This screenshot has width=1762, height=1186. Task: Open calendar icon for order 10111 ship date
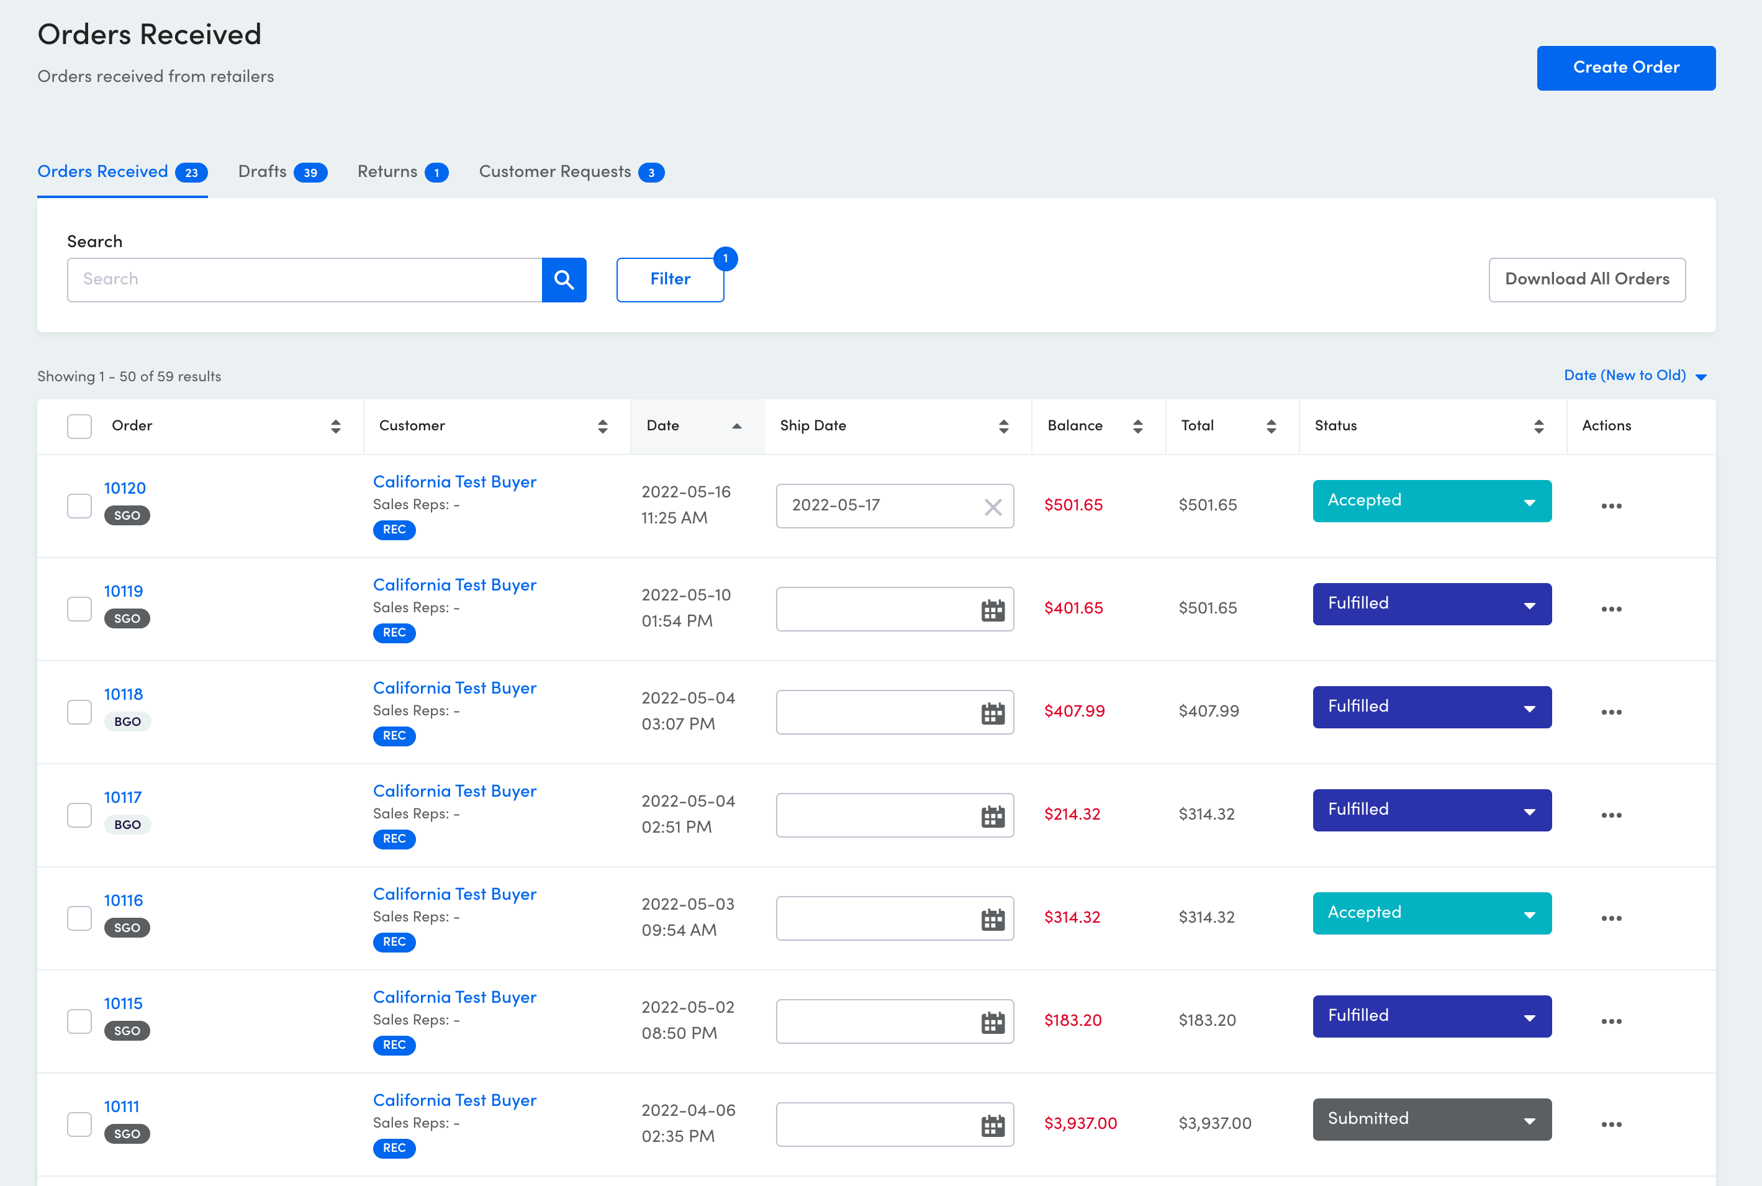point(993,1126)
